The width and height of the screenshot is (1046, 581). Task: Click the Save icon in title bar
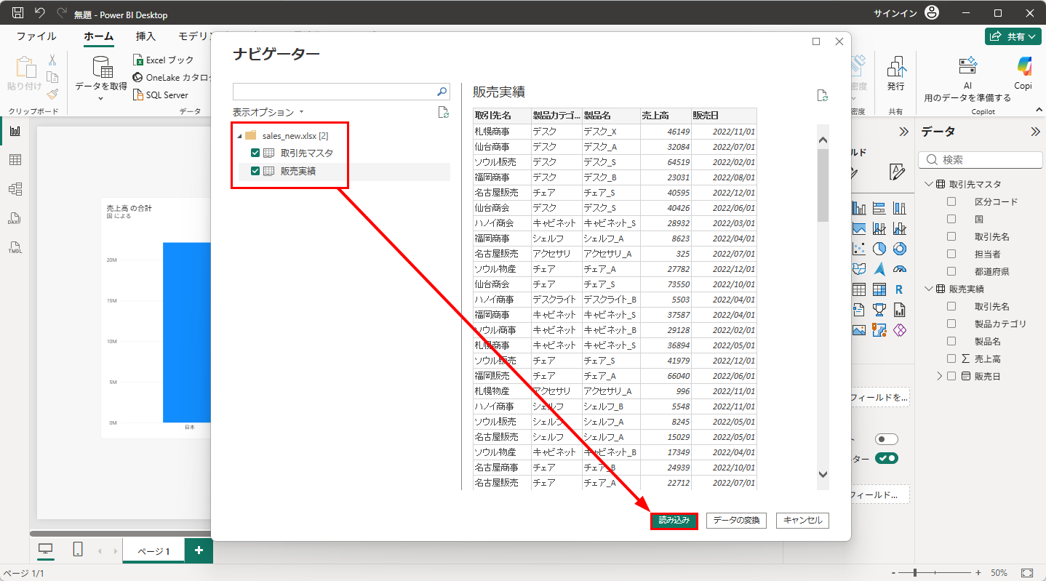[x=18, y=13]
